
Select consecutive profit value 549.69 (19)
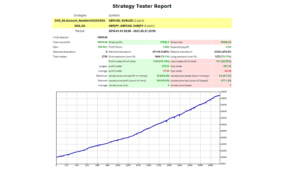click(163, 81)
